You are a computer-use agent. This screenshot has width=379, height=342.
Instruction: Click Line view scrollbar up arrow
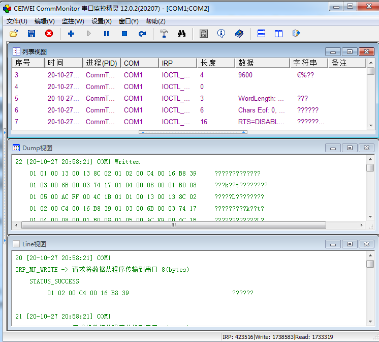(370, 255)
